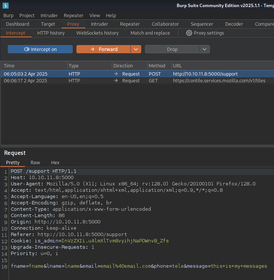Select the Raw request view tab
Viewport: 274px width, 280px height.
[x=35, y=163]
